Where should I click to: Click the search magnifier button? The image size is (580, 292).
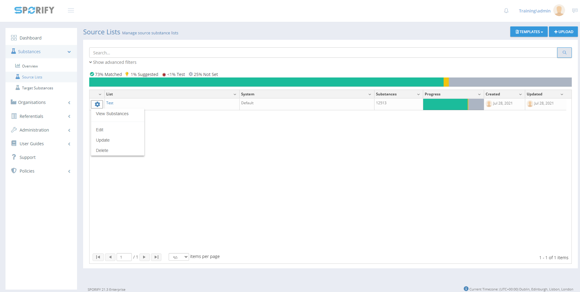[x=564, y=53]
